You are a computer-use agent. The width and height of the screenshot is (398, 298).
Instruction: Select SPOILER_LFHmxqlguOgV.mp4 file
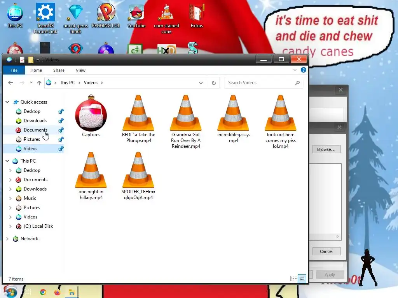[138, 176]
